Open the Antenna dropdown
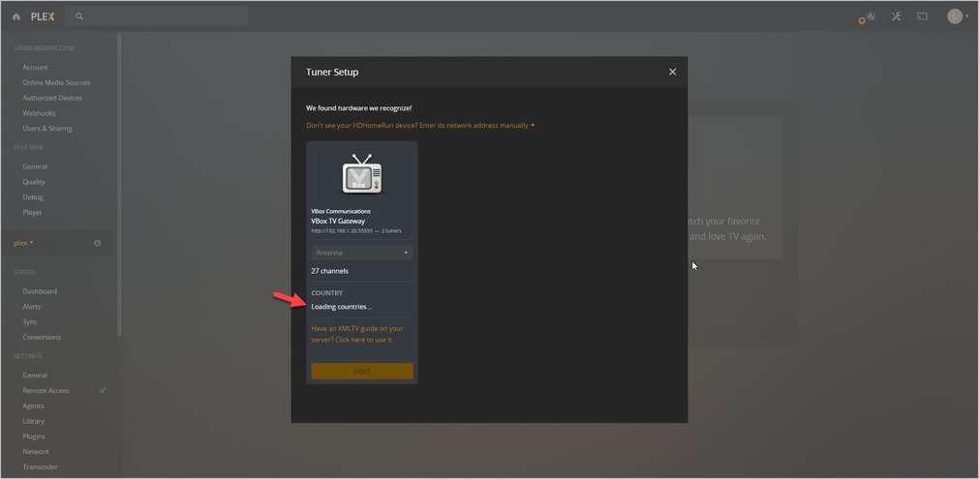Image resolution: width=979 pixels, height=479 pixels. click(362, 253)
